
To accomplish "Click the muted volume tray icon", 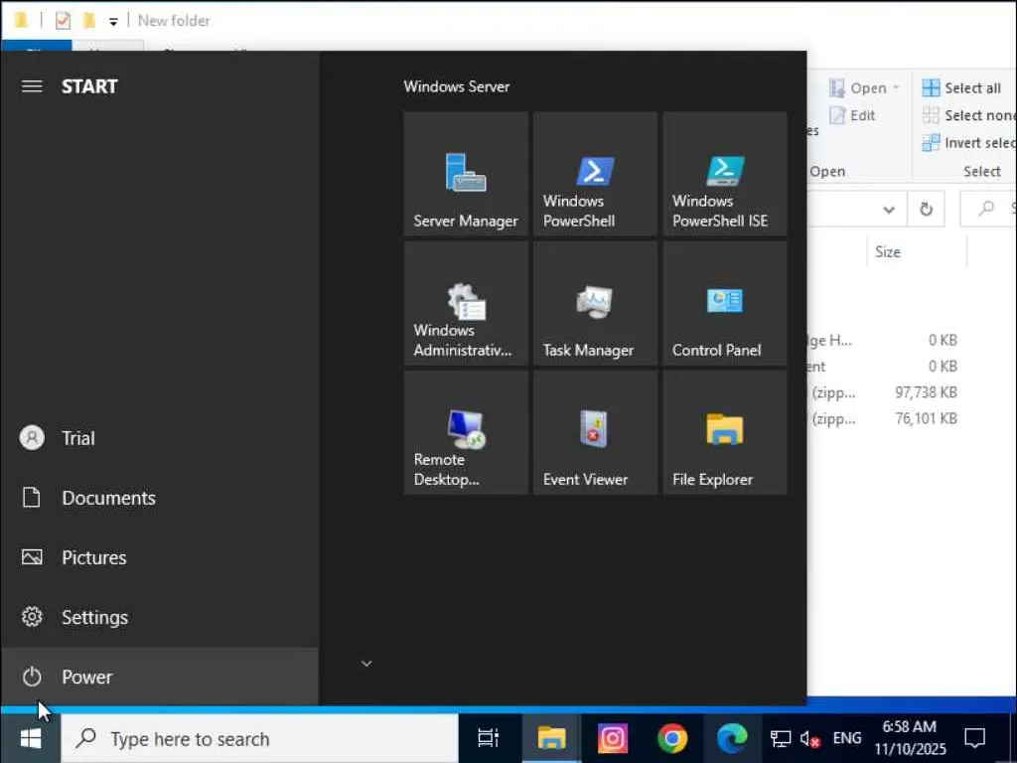I will click(x=810, y=738).
